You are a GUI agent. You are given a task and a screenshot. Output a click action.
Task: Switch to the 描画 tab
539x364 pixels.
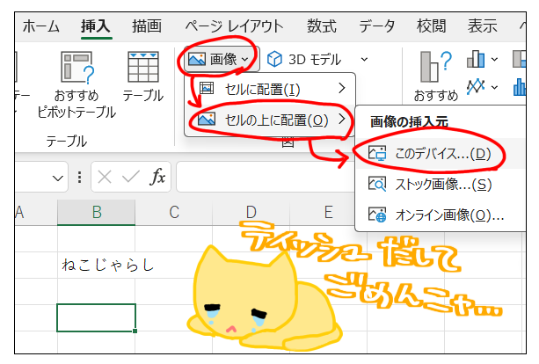[147, 26]
